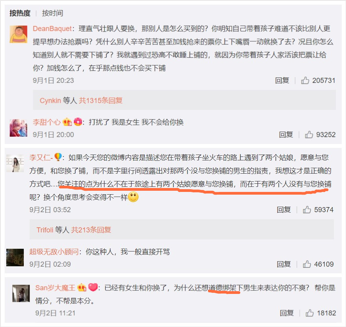Open 李甜个心's pink-haired avatar
Image resolution: width=346 pixels, height=327 pixels.
19,128
